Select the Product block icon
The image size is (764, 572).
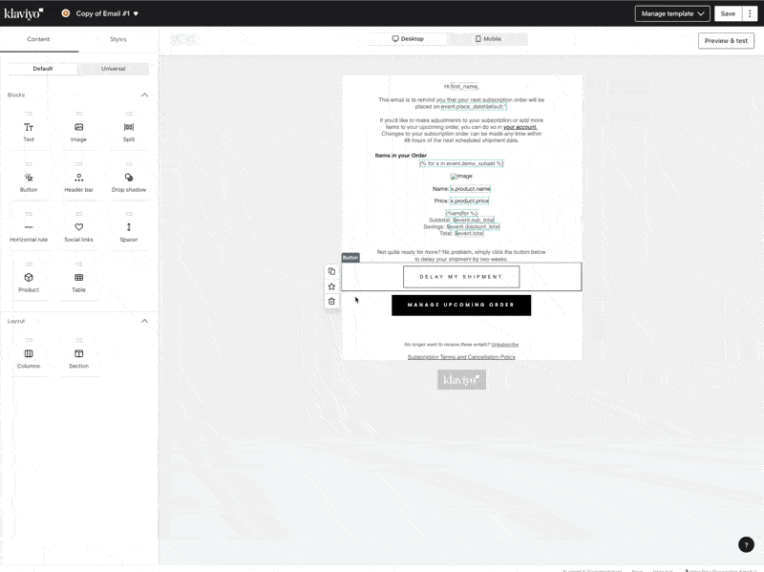(28, 277)
